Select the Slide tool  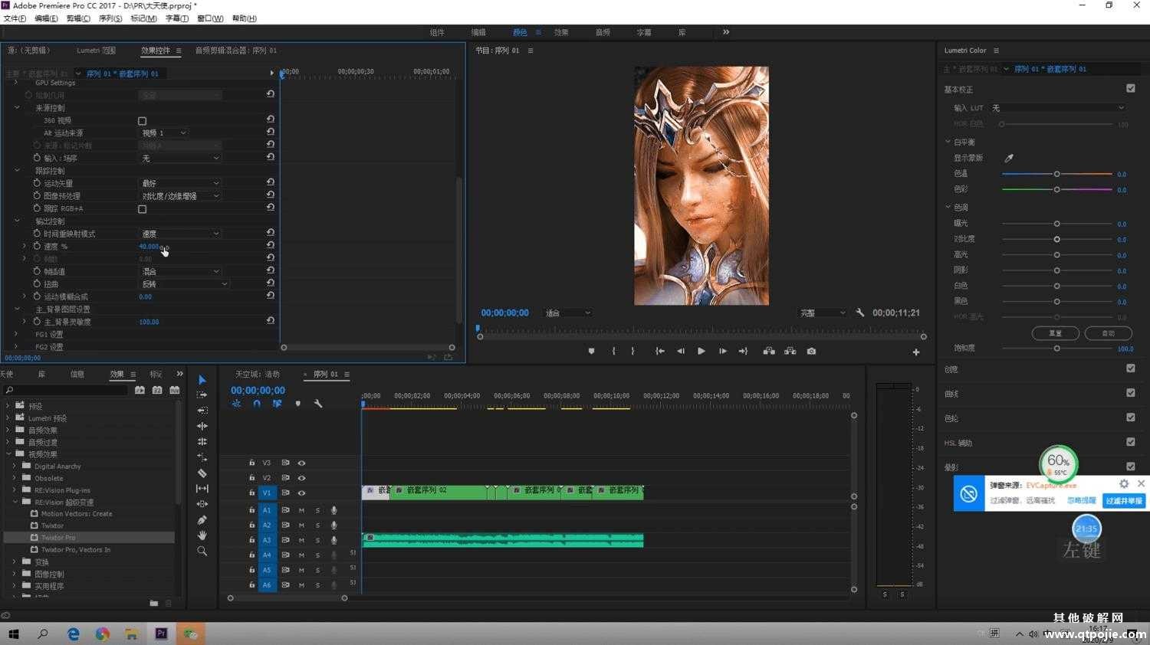202,504
